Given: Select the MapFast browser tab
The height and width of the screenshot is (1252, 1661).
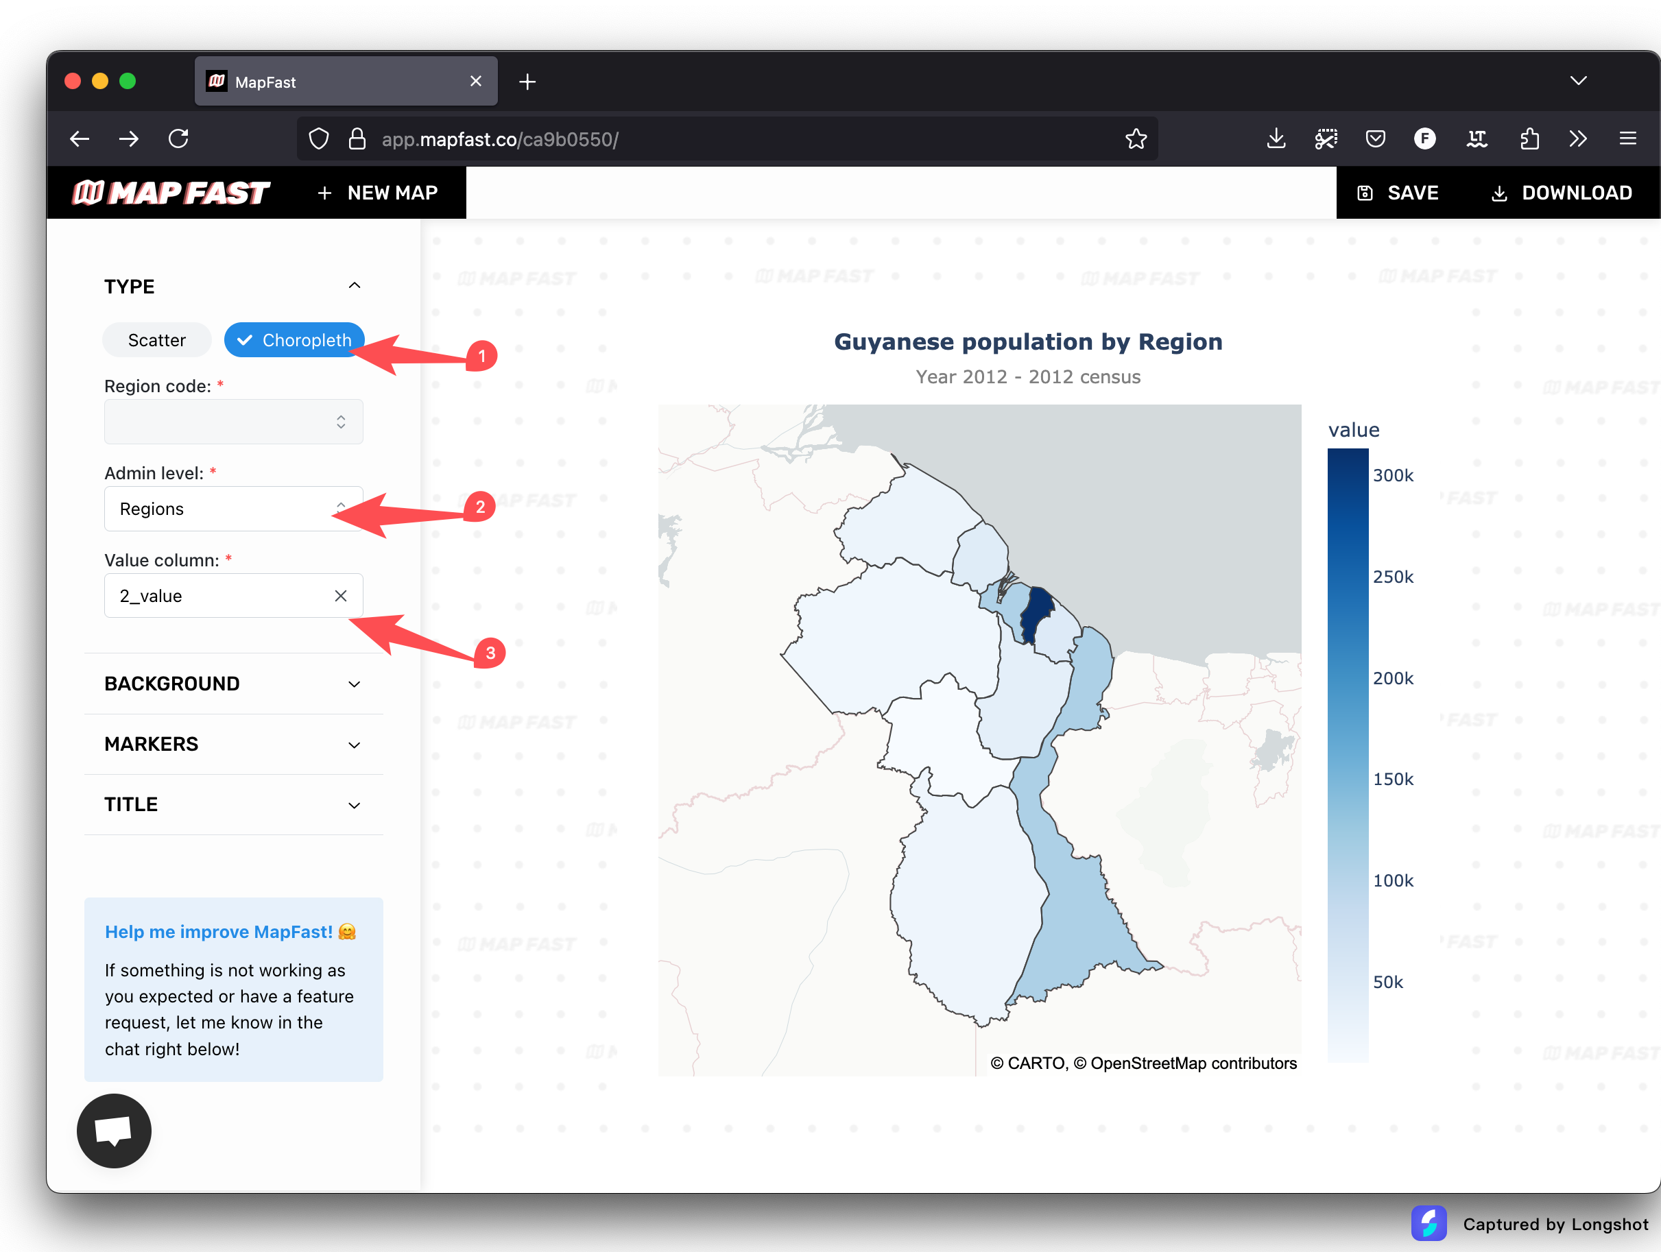Looking at the screenshot, I should [x=346, y=81].
